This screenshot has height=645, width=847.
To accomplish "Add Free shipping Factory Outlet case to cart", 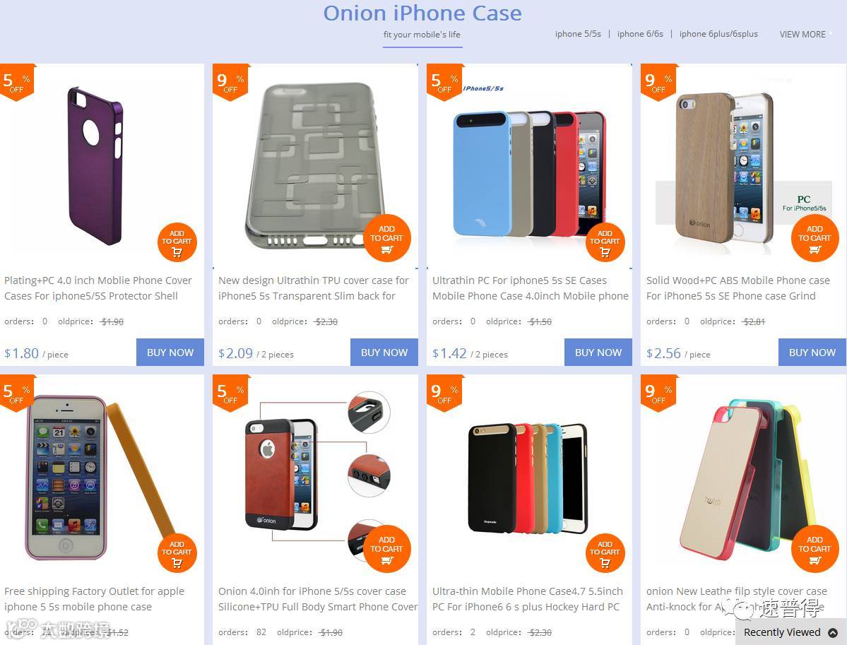I will point(177,553).
